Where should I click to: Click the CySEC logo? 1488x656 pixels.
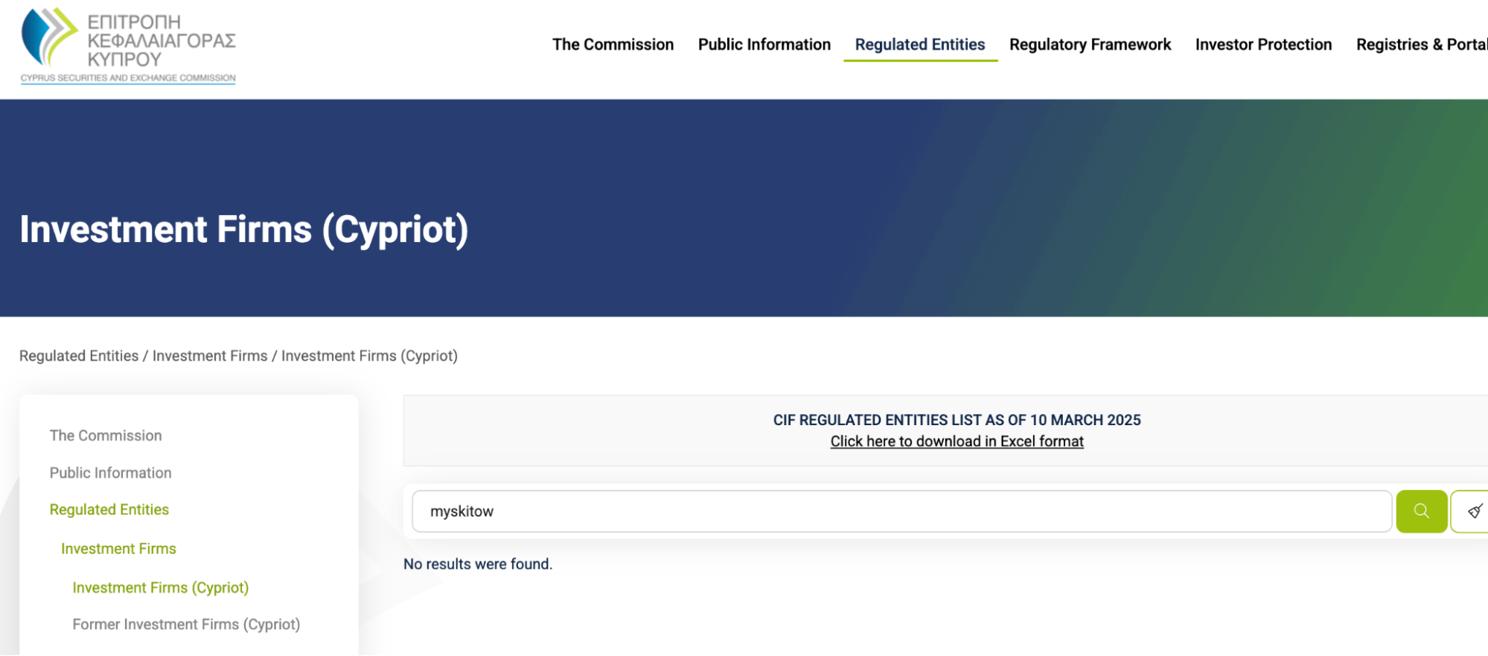(128, 46)
